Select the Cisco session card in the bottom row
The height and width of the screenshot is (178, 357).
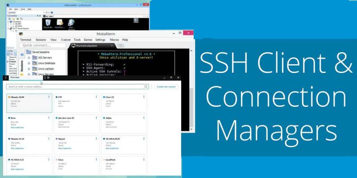(77, 165)
